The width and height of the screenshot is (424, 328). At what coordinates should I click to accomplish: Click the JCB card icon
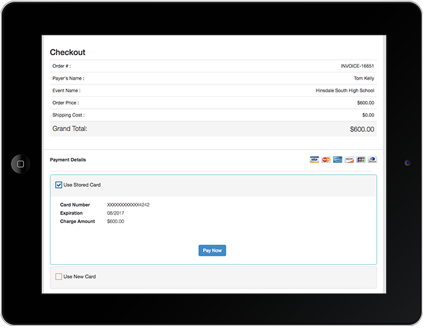click(361, 159)
